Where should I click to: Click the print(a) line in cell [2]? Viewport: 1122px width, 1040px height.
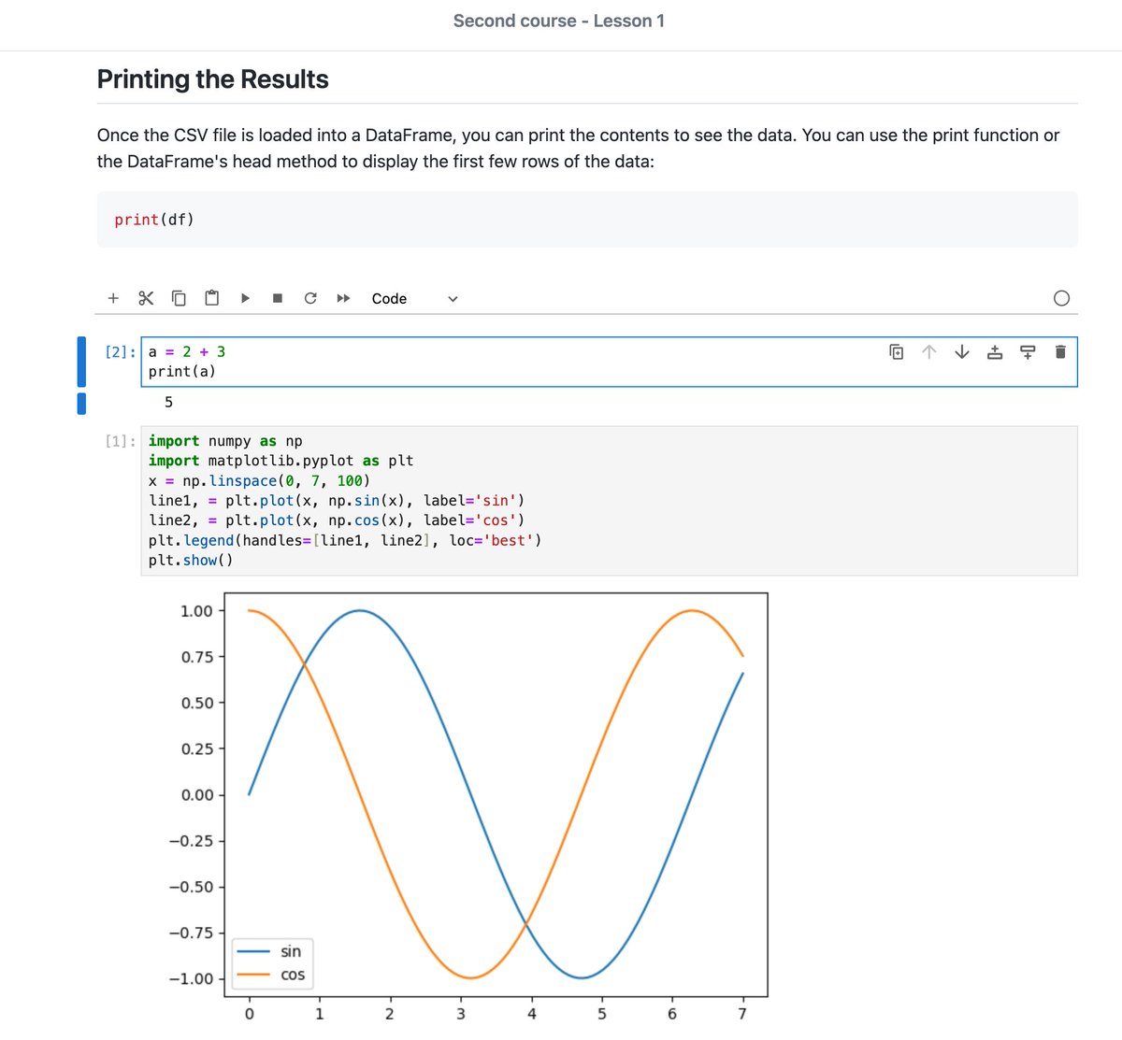(182, 372)
